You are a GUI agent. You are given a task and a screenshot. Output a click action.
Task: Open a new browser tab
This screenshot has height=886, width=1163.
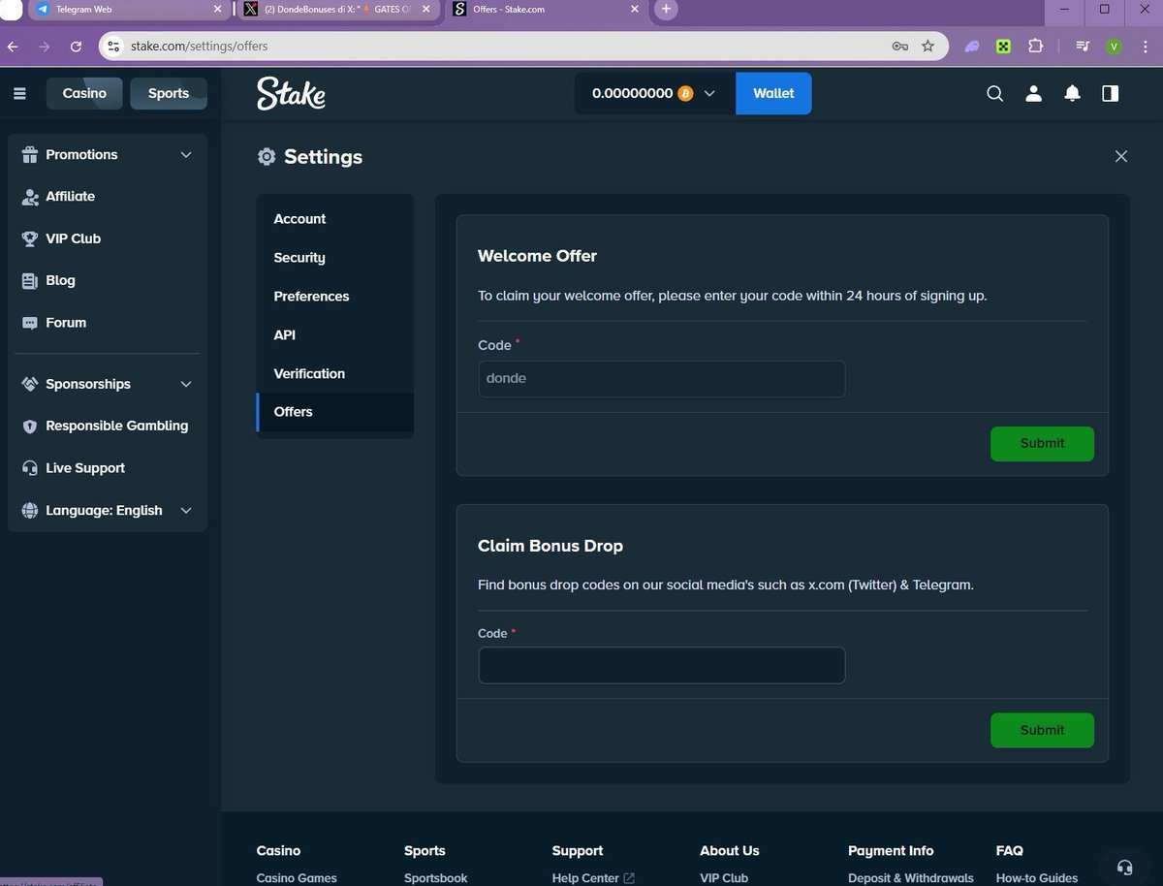pos(666,10)
